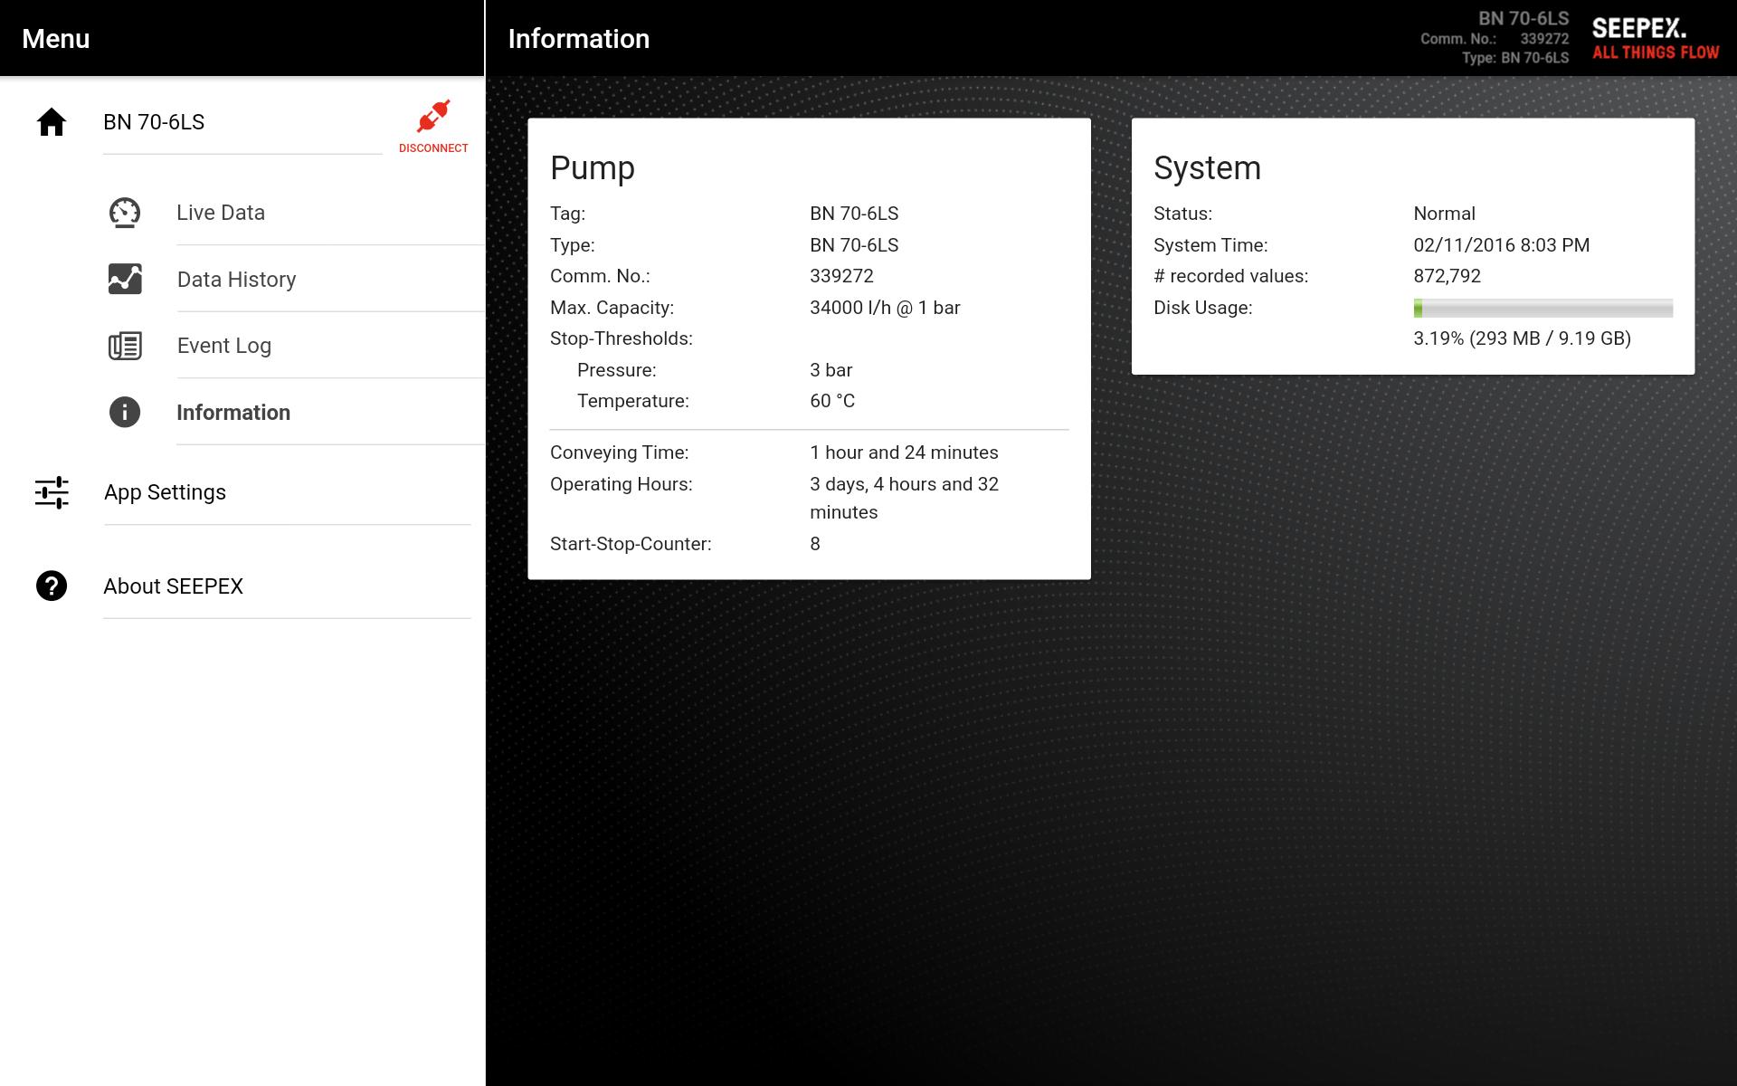This screenshot has height=1086, width=1737.
Task: Click the Information circle icon
Action: tap(125, 413)
